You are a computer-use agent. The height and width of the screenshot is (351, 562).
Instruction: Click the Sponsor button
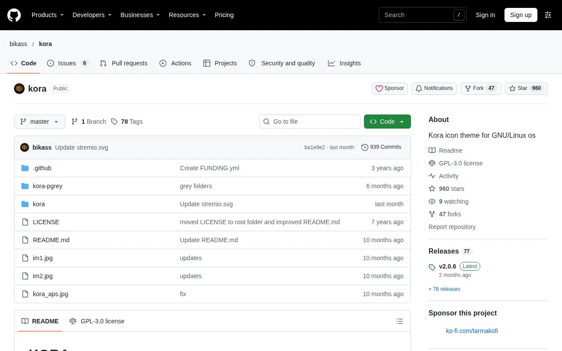click(390, 89)
